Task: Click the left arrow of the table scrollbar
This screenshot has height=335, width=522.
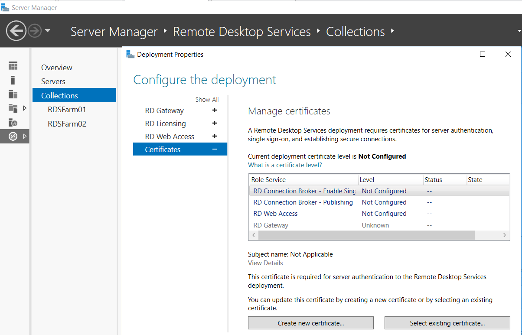Action: (x=253, y=235)
